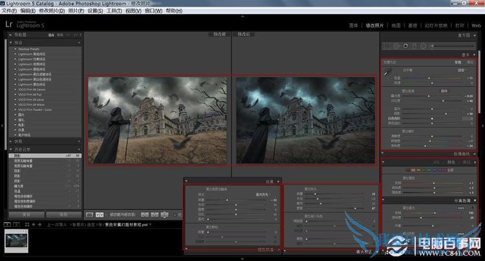Viewport: 485px width, 261px height.
Task: Open the 视图(V) menu
Action: point(133,11)
